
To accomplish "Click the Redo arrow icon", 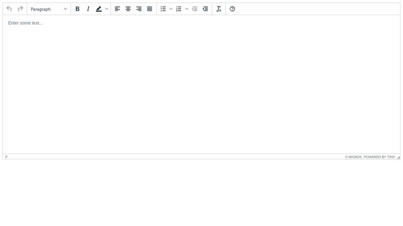I will [20, 9].
